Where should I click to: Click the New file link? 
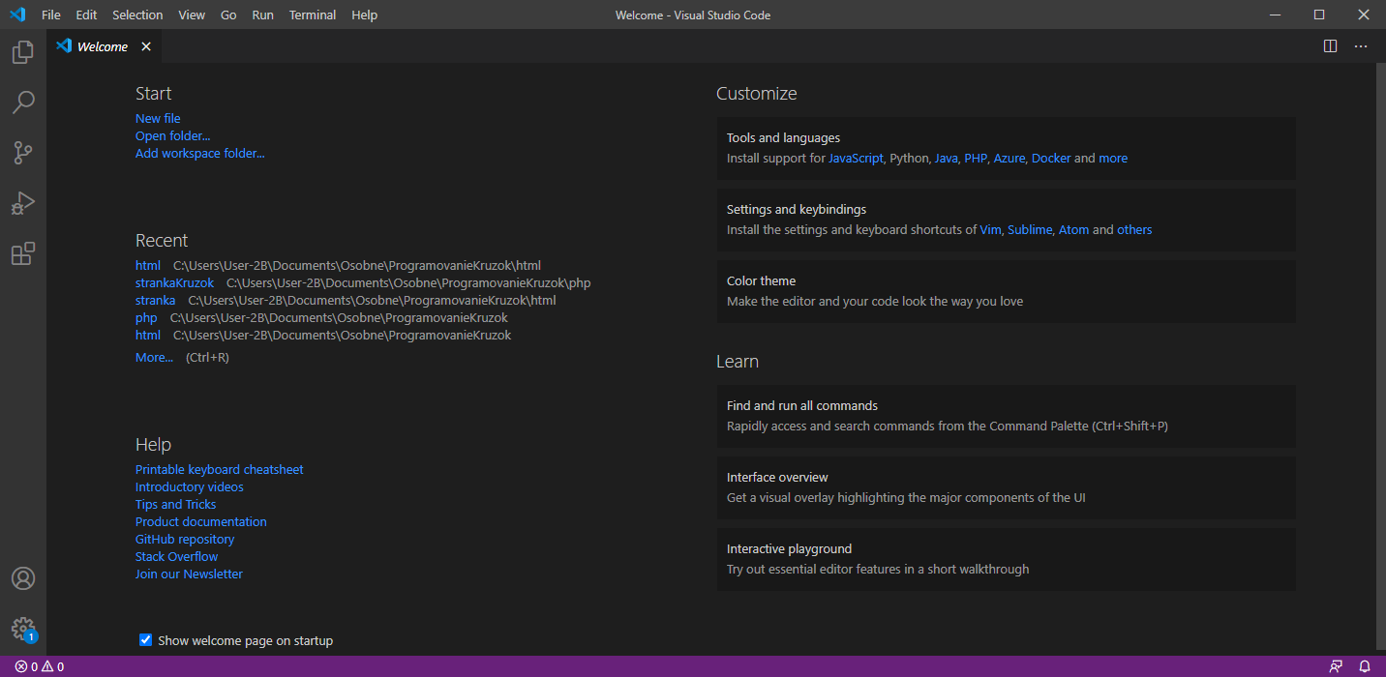click(158, 119)
